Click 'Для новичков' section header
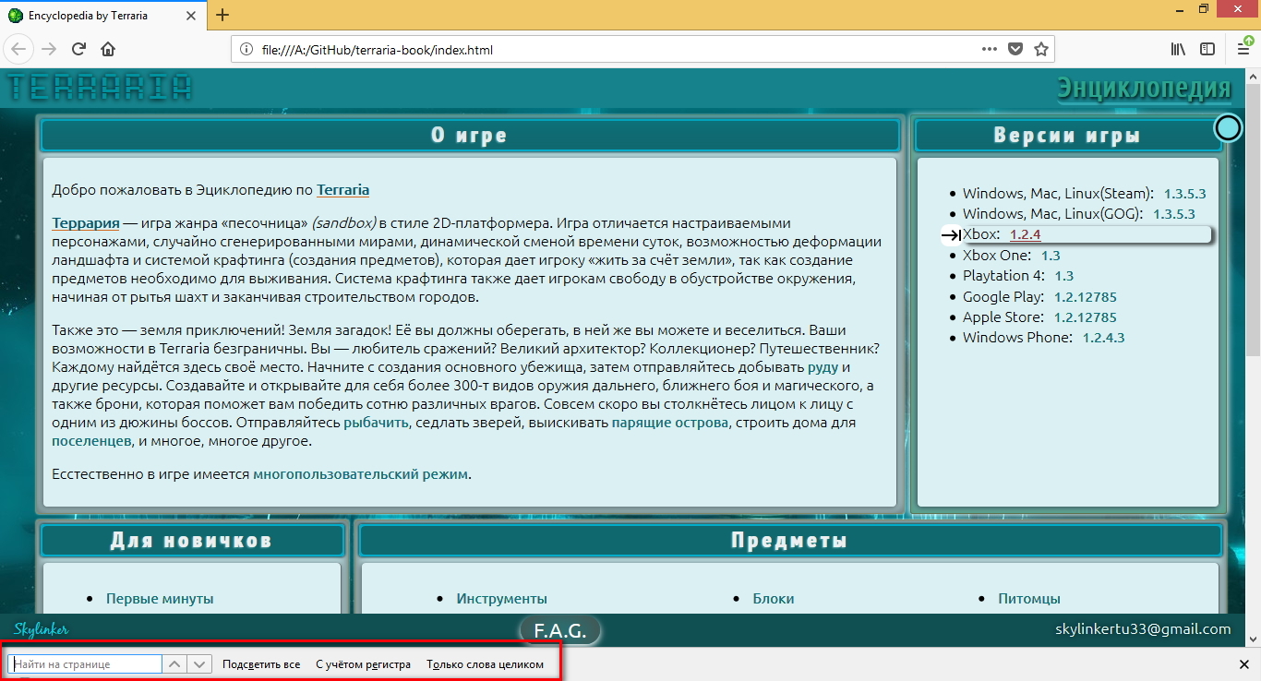Image resolution: width=1261 pixels, height=681 pixels. point(191,540)
